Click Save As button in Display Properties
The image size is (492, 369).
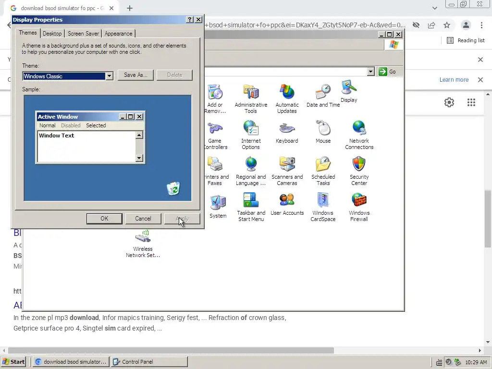tap(135, 75)
